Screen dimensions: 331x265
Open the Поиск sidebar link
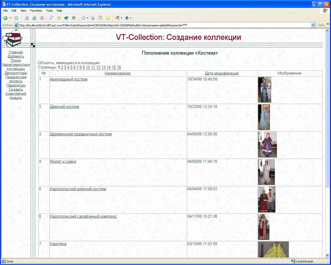(16, 60)
